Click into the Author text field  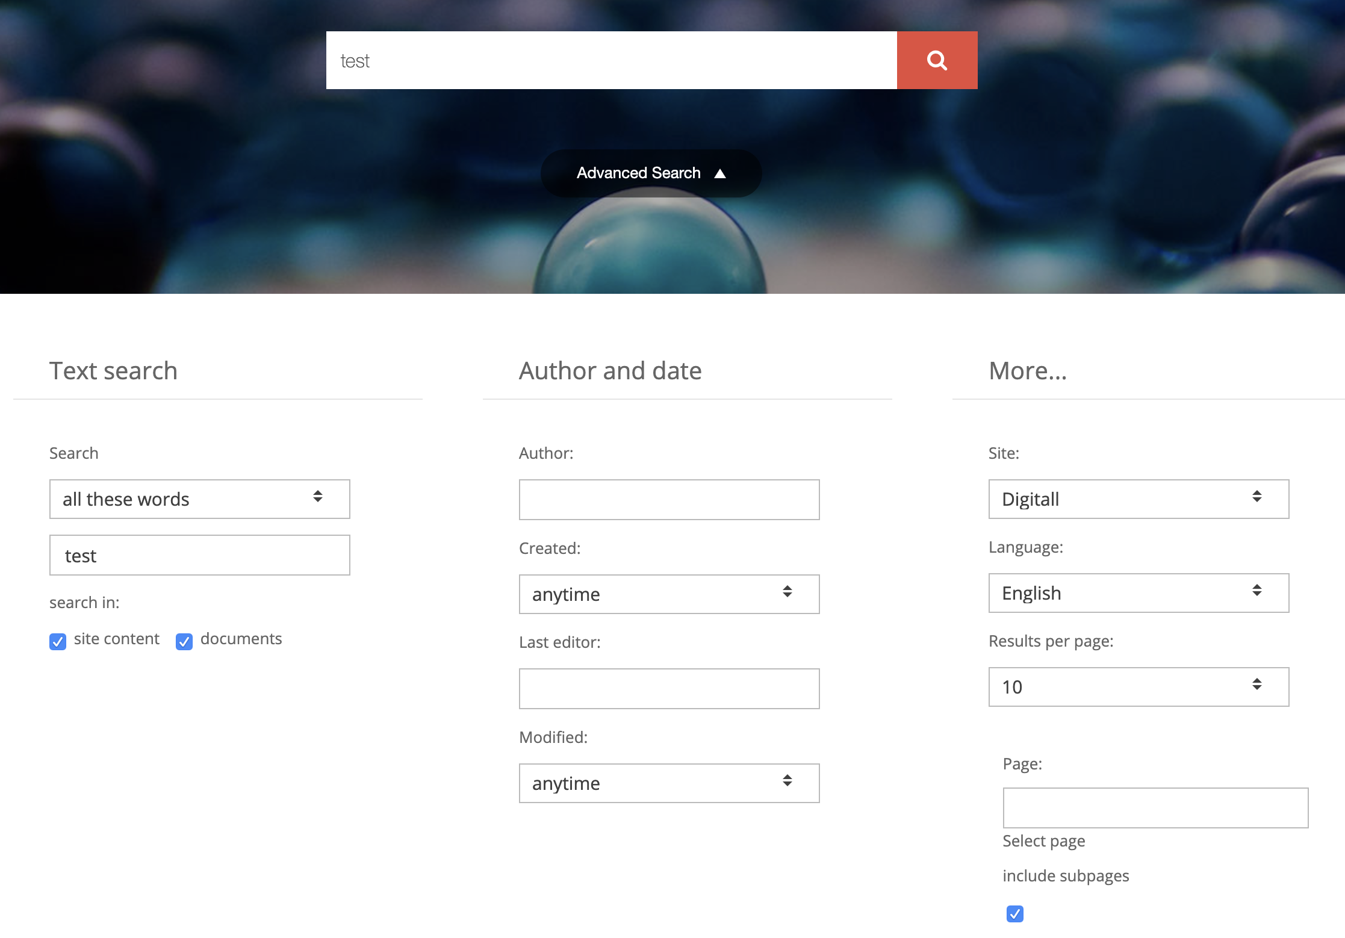[x=669, y=500]
